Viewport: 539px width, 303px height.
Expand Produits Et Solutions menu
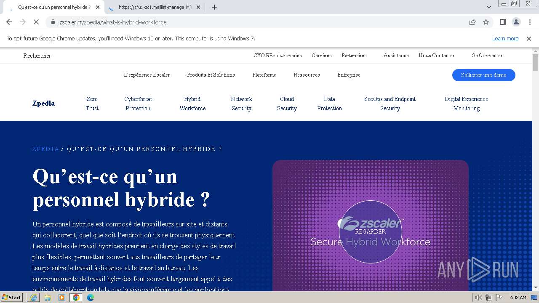(x=211, y=75)
